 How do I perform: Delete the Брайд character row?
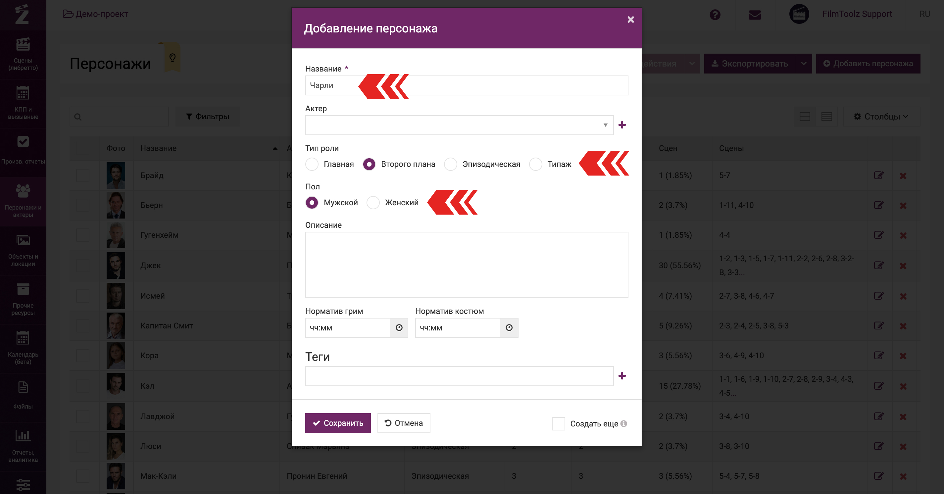(903, 175)
